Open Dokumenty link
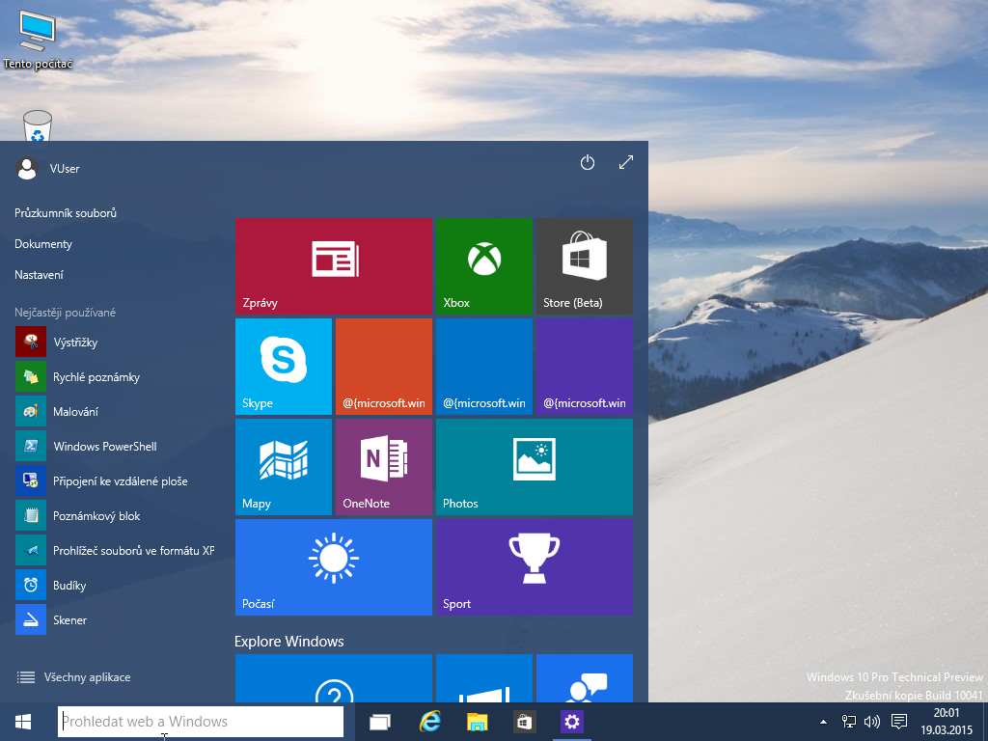This screenshot has height=741, width=988. pos(43,244)
